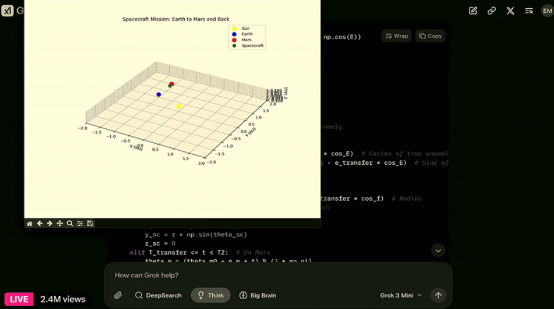Click the '2.4M views' label
Image resolution: width=554 pixels, height=309 pixels.
pos(63,299)
